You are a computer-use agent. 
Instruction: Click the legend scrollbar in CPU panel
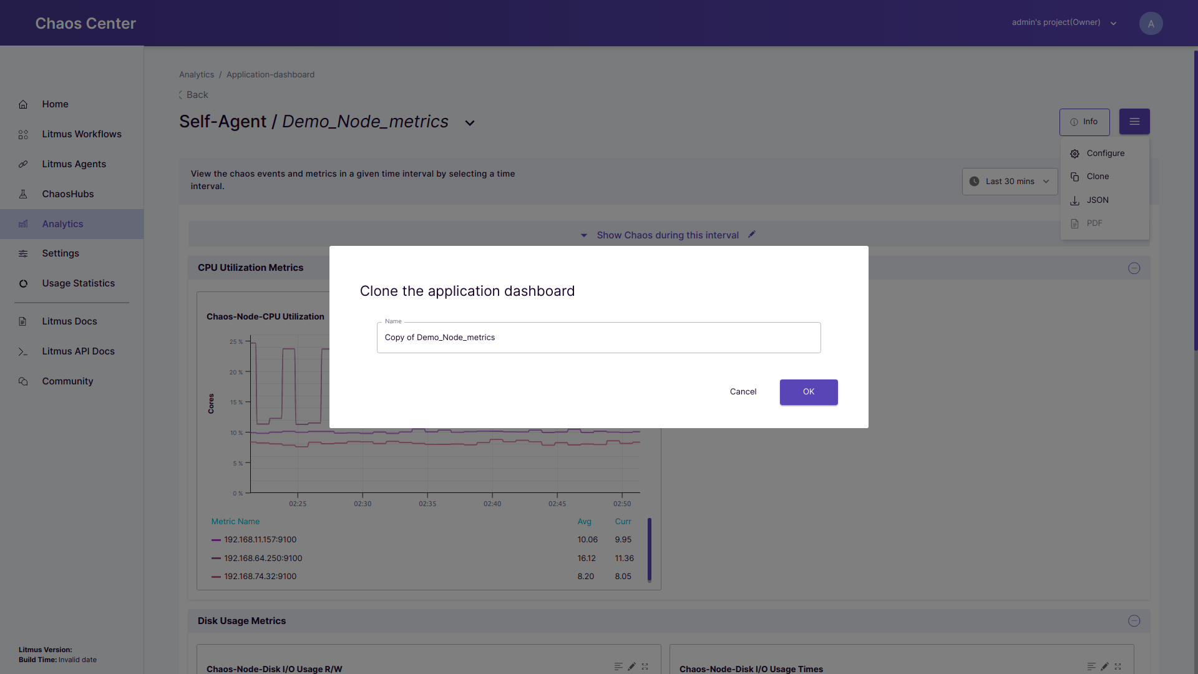649,549
